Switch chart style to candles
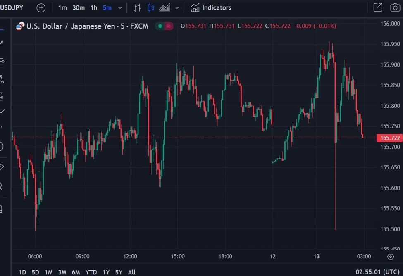This screenshot has height=276, width=403. [151, 7]
